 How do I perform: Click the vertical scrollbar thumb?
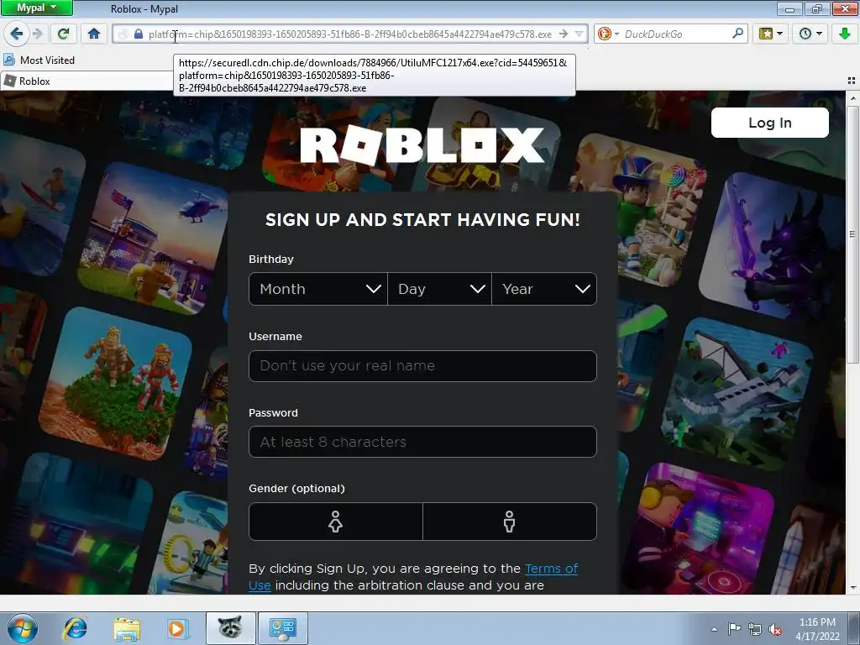pyautogui.click(x=852, y=233)
